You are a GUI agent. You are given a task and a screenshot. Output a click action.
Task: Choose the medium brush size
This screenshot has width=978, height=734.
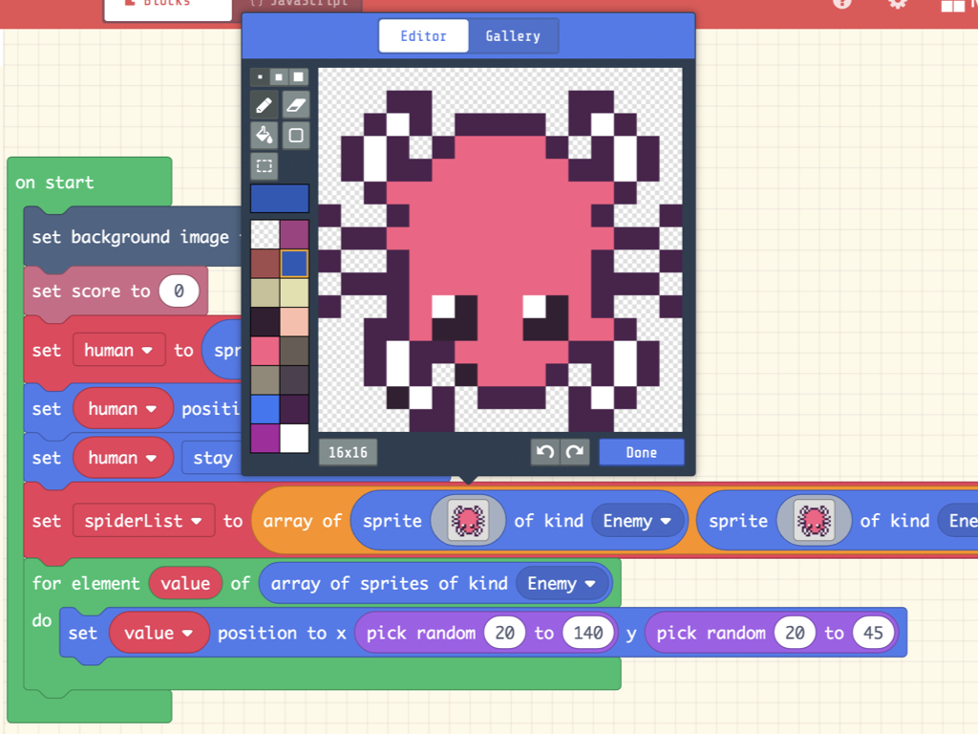279,76
